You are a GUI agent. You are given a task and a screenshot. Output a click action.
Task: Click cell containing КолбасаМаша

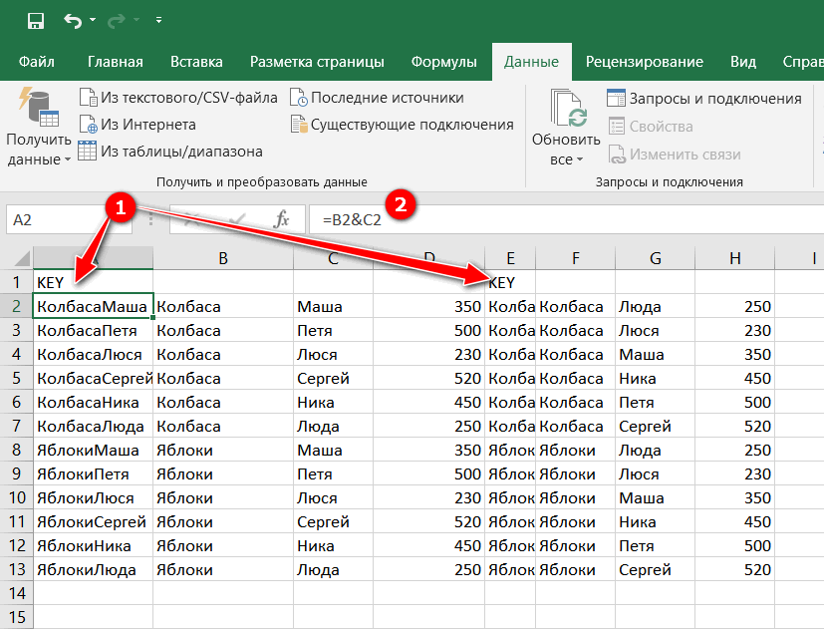(93, 306)
